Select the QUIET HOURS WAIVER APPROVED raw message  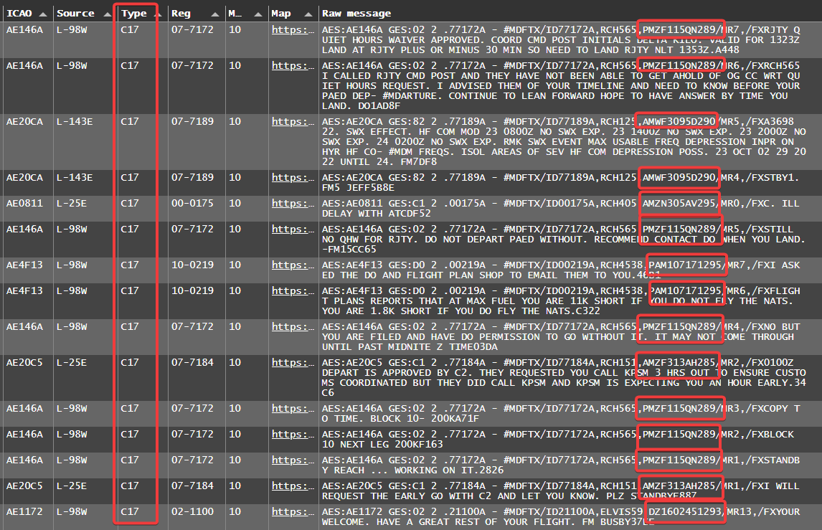click(x=561, y=40)
